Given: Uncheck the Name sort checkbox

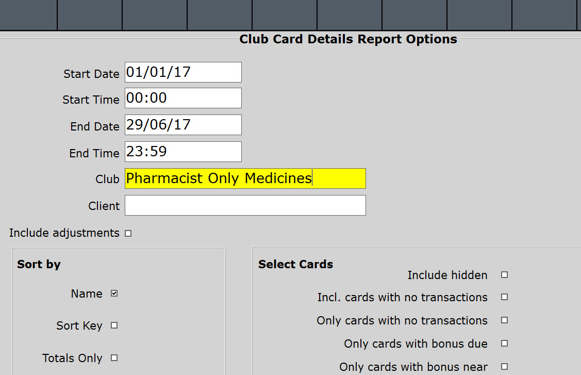Looking at the screenshot, I should [x=114, y=294].
